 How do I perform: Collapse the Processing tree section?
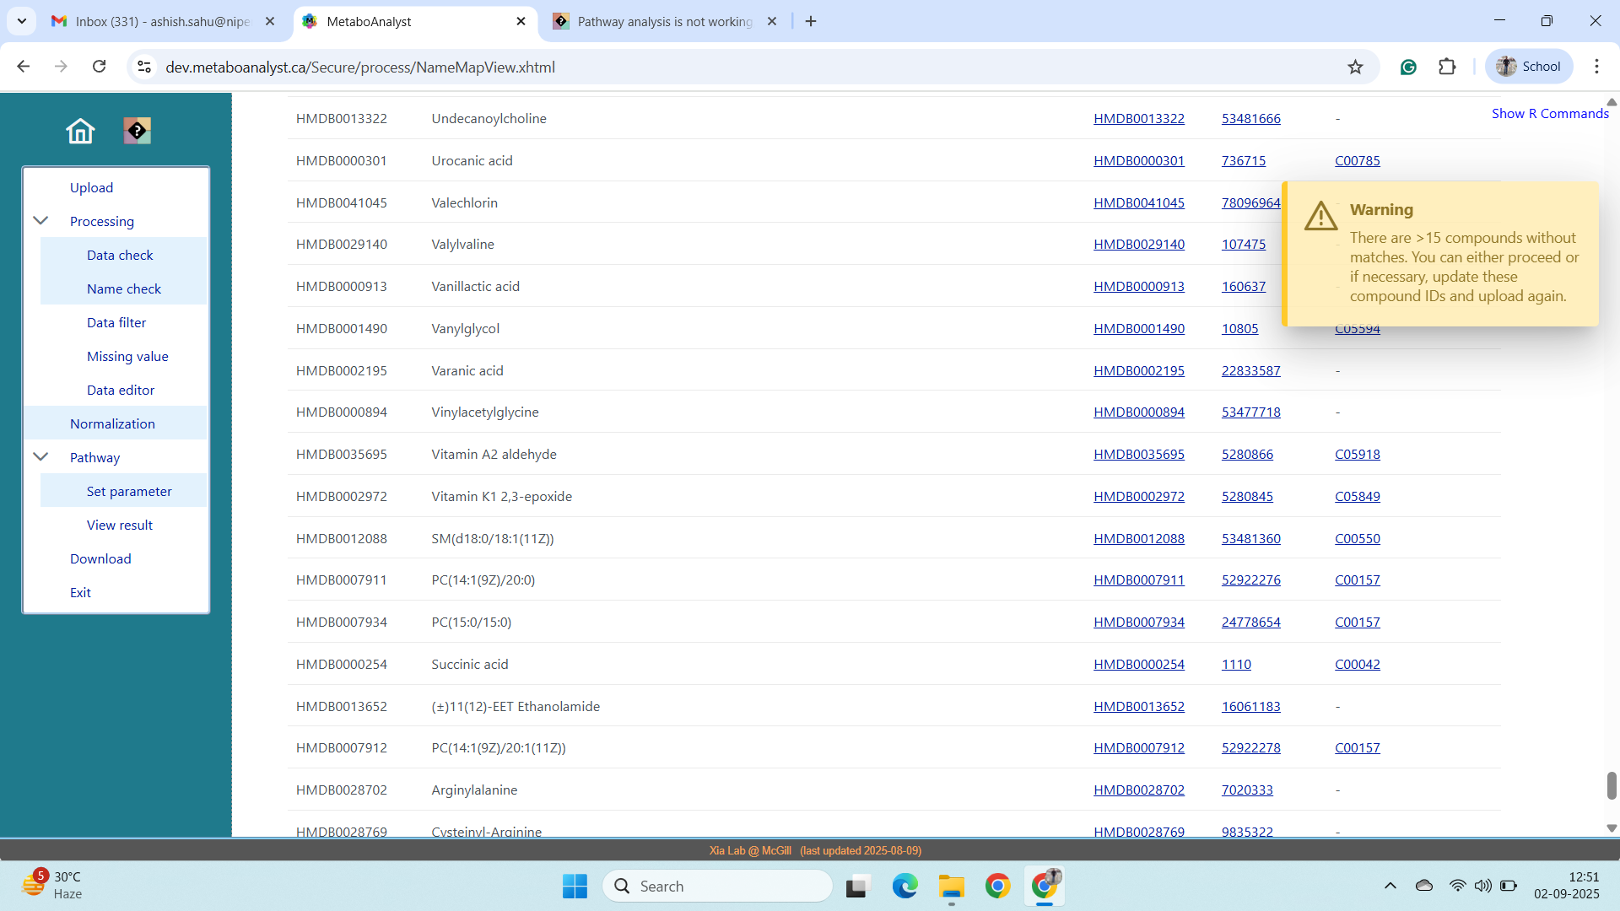40,221
